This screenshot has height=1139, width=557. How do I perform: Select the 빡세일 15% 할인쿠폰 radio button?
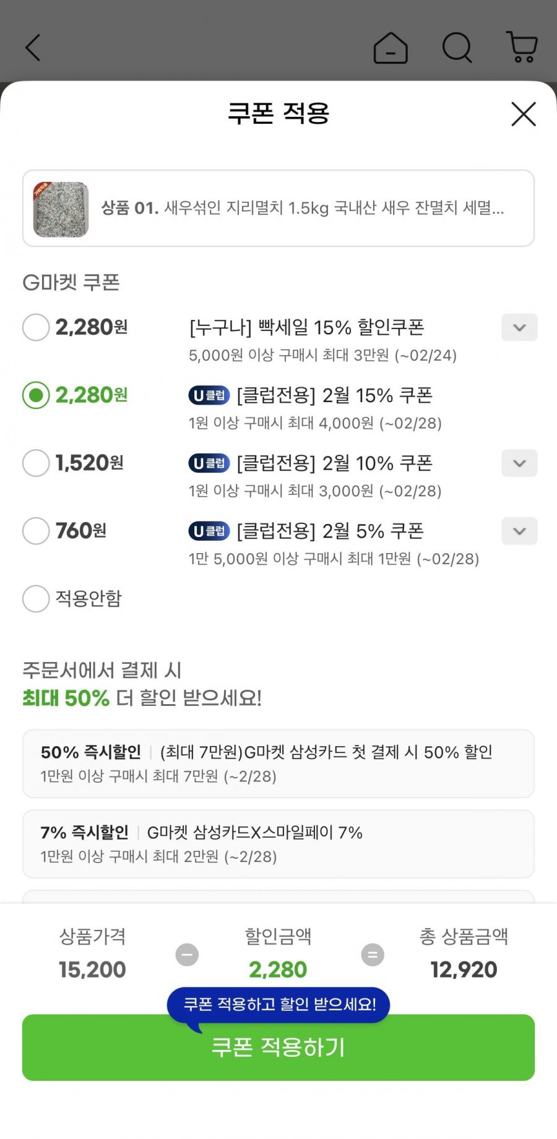[x=36, y=327]
